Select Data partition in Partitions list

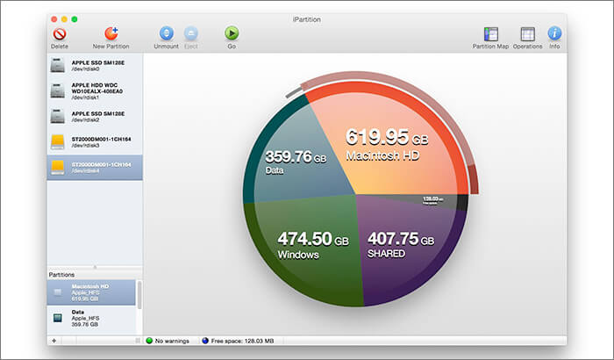(91, 318)
